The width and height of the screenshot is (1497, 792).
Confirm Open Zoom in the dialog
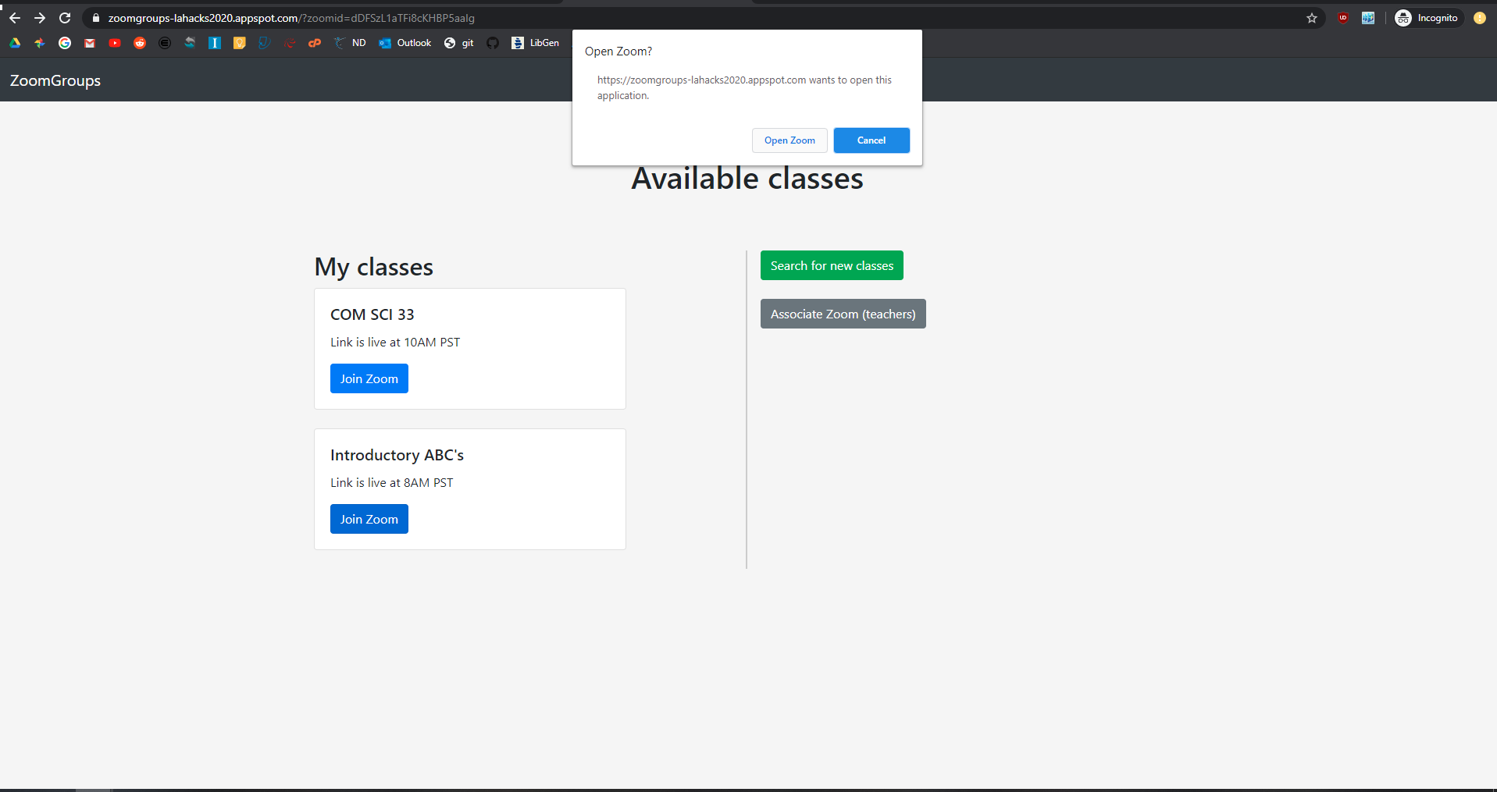pos(789,140)
